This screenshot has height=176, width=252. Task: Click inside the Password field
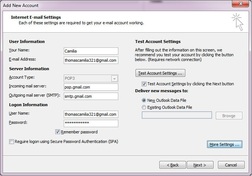tap(90, 123)
